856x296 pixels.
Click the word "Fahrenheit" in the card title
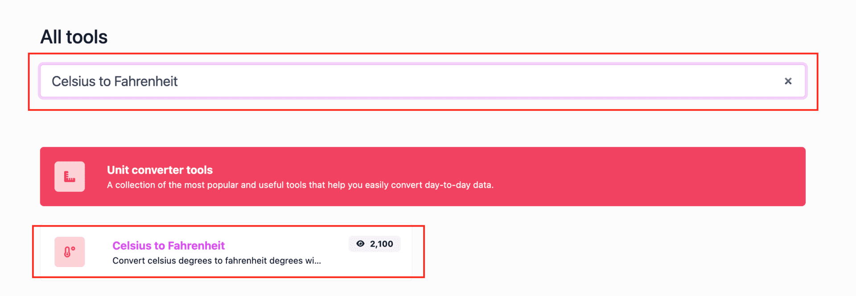[x=196, y=246]
